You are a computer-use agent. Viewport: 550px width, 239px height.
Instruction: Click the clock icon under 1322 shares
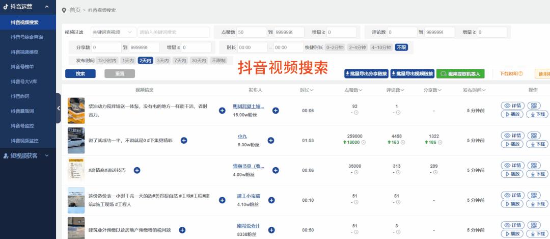[440, 143]
